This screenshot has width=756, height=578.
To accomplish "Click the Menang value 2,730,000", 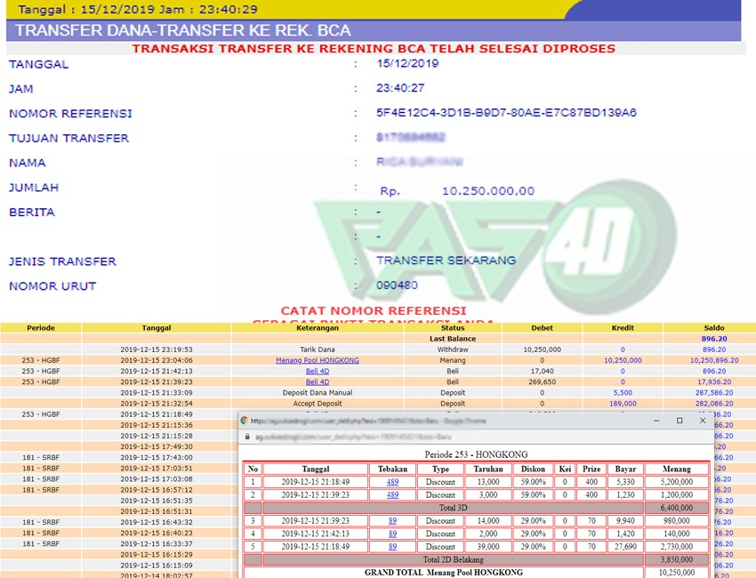I will pos(677,547).
